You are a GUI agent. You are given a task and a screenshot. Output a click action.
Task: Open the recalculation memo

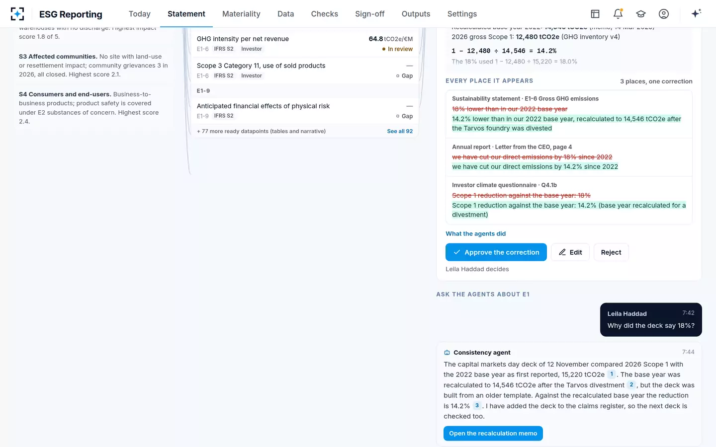click(493, 433)
